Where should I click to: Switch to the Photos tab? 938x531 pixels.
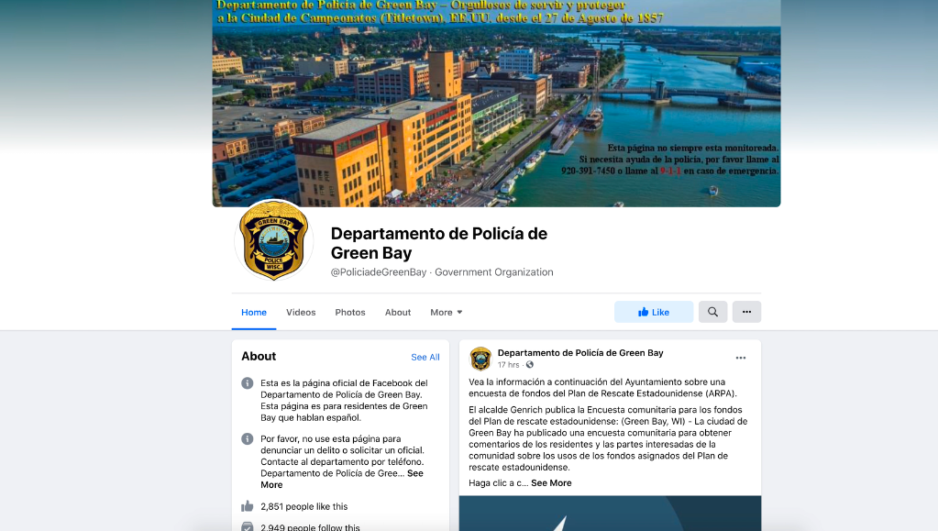(349, 312)
